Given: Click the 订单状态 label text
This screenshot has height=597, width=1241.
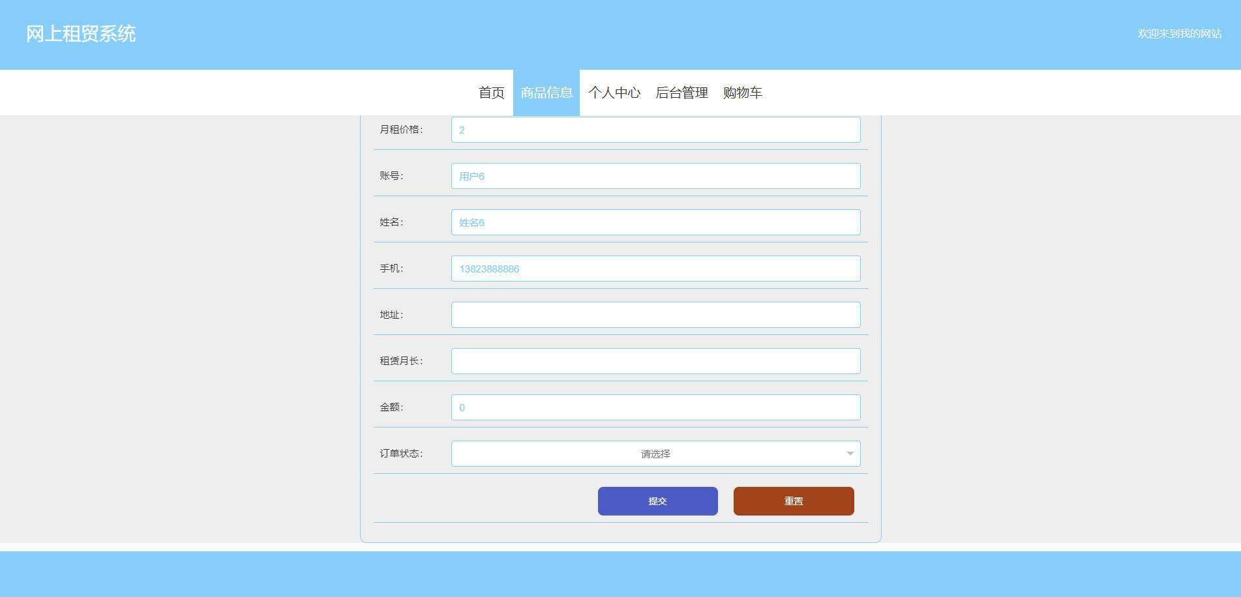Looking at the screenshot, I should click(401, 454).
